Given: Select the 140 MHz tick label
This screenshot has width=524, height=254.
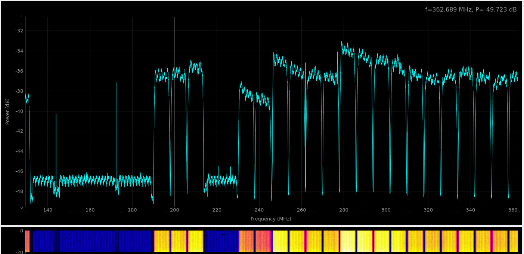Looking at the screenshot, I should click(x=48, y=210).
